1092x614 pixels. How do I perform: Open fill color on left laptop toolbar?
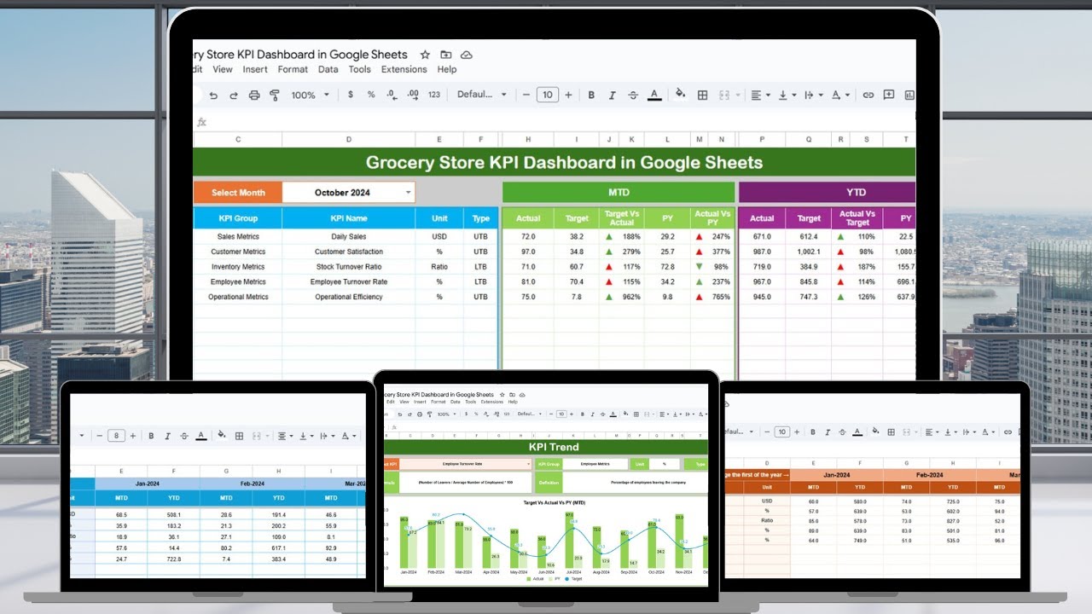pyautogui.click(x=221, y=436)
